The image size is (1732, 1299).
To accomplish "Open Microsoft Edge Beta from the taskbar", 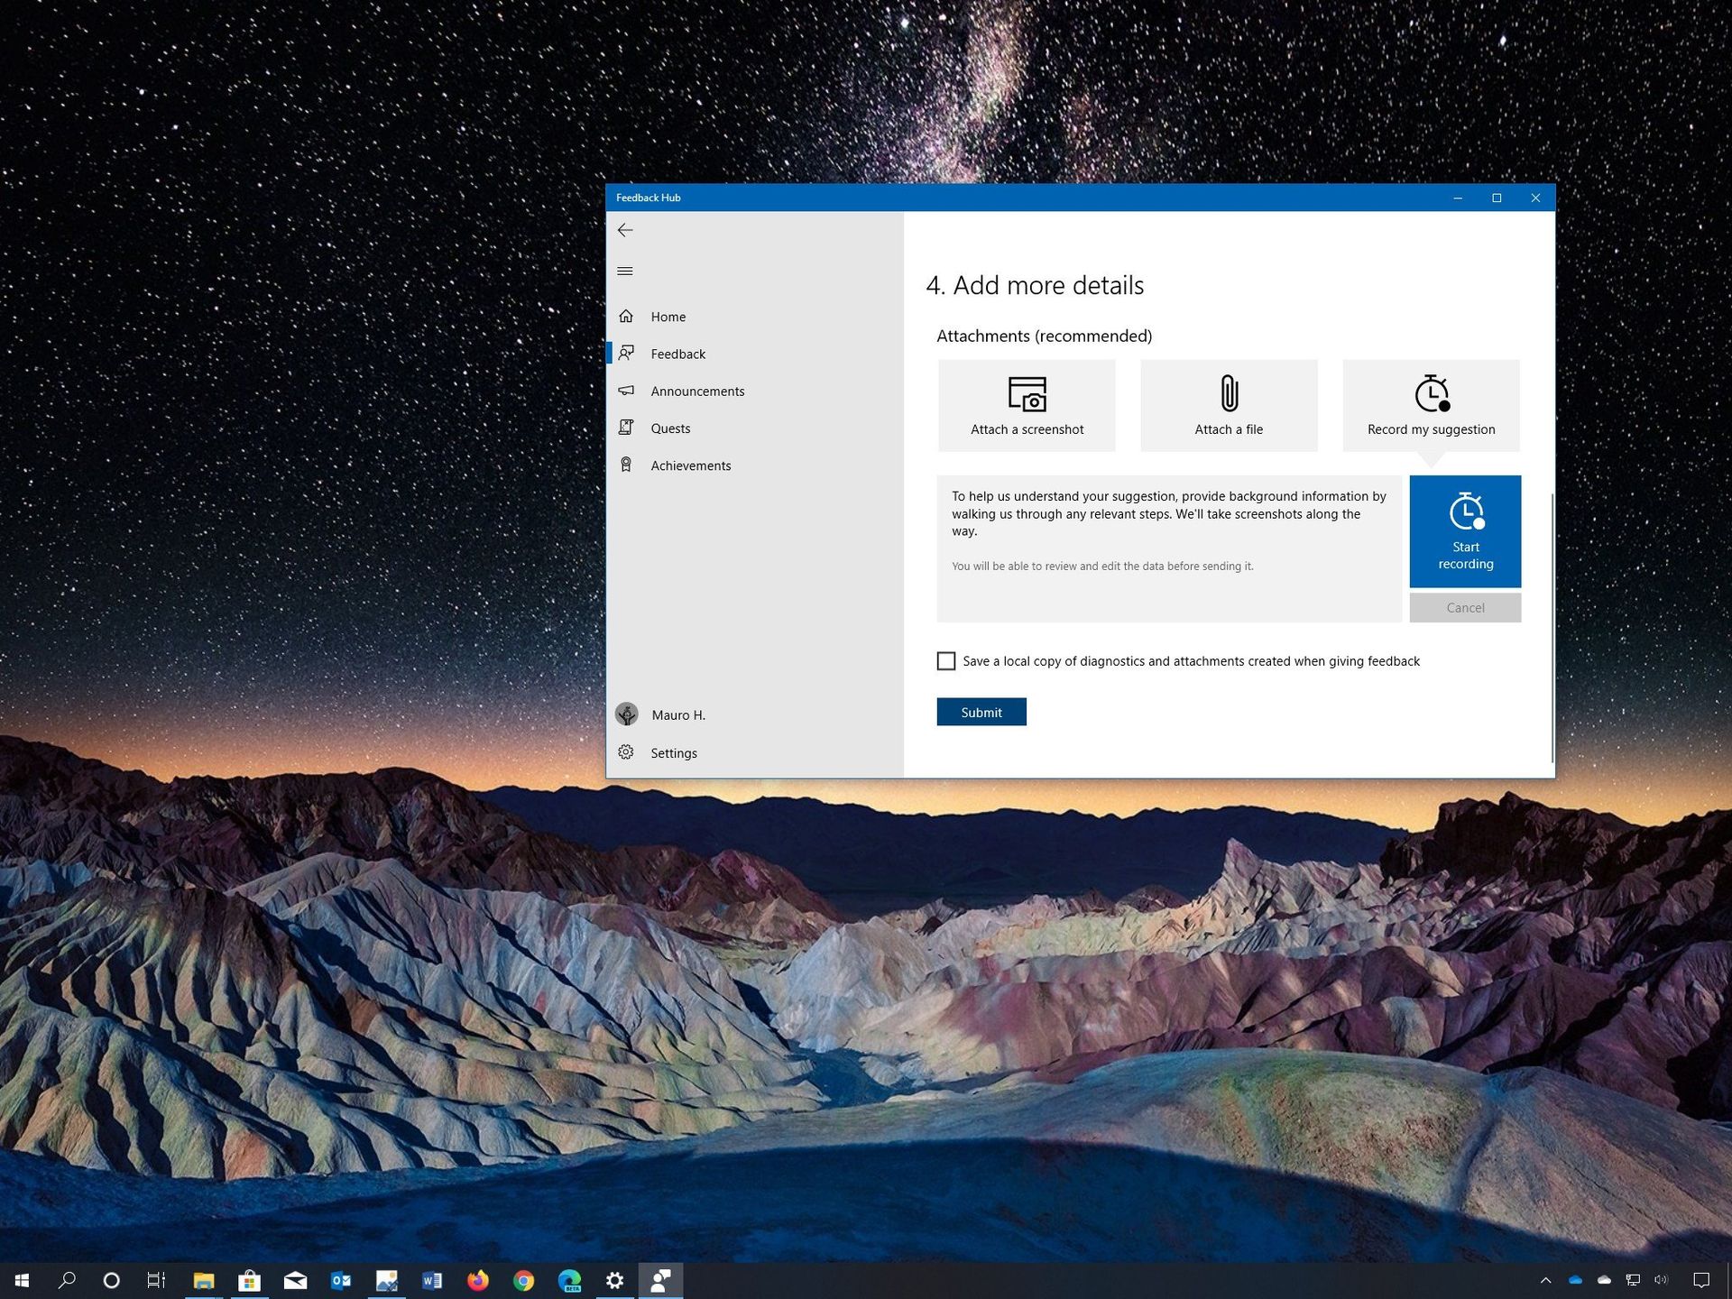I will [570, 1280].
